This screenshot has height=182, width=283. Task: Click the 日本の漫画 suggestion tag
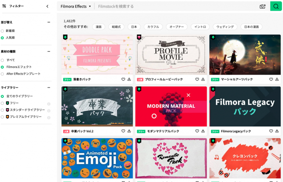251,27
